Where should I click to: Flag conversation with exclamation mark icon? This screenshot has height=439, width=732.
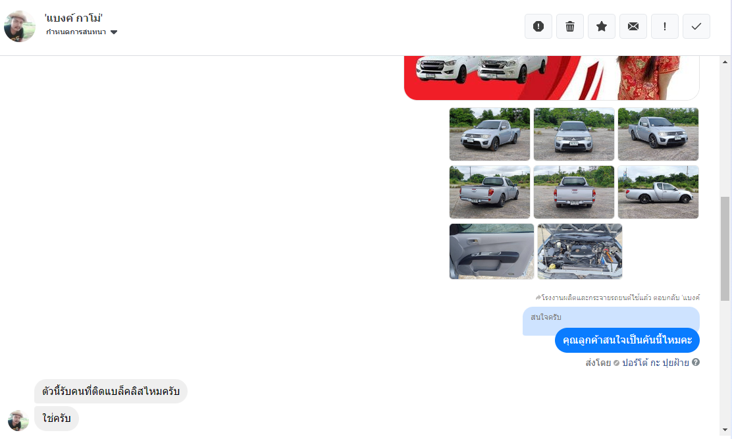click(x=665, y=26)
